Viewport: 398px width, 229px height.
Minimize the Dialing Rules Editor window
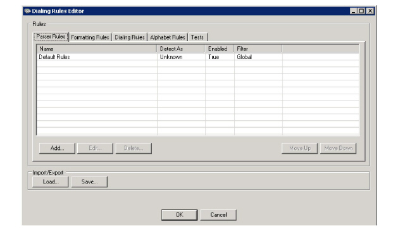point(353,11)
